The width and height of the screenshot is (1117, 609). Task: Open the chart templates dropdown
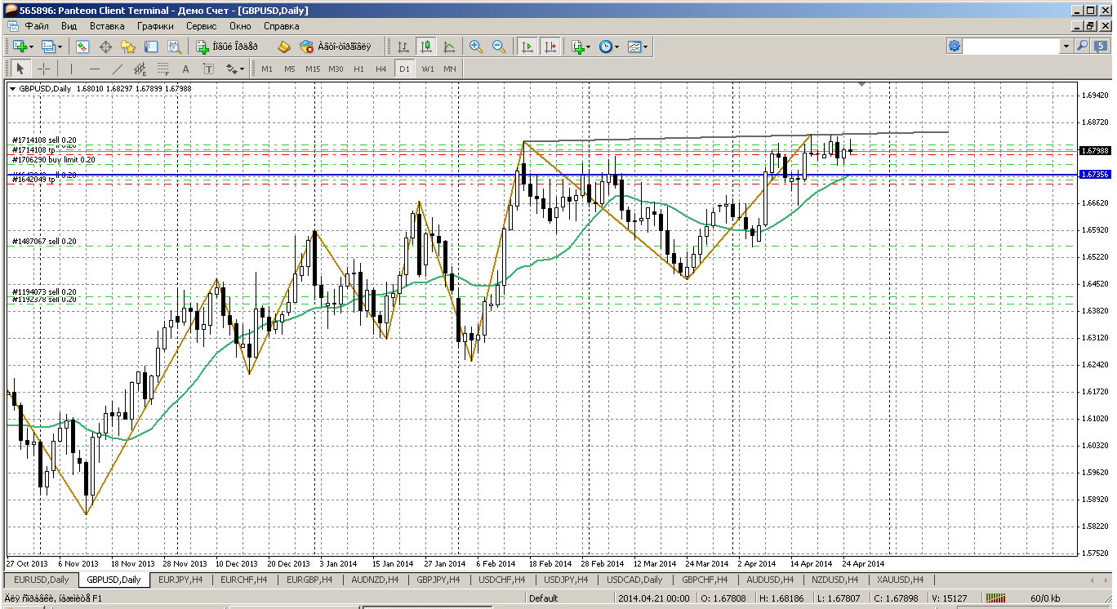[638, 47]
